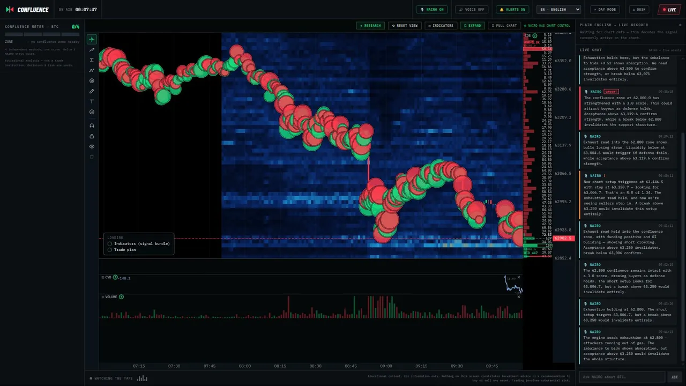Click the CVD mini sparkline thumbnail

pyautogui.click(x=513, y=284)
